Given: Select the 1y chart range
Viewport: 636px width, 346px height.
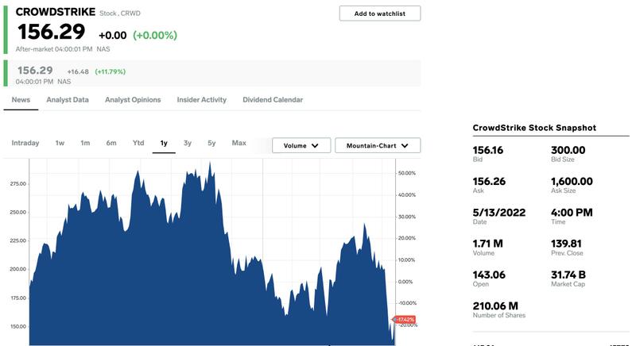Looking at the screenshot, I should click(164, 143).
